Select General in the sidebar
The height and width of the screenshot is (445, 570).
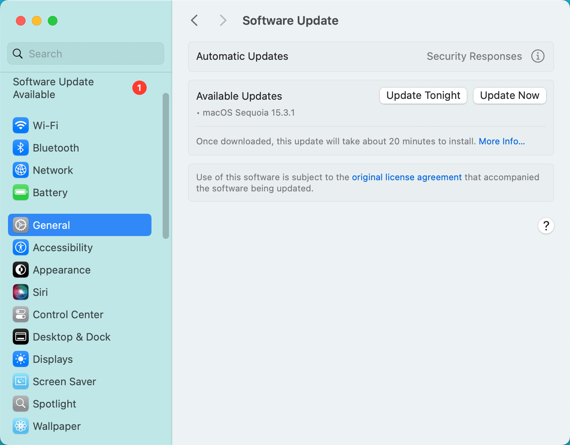click(x=51, y=225)
